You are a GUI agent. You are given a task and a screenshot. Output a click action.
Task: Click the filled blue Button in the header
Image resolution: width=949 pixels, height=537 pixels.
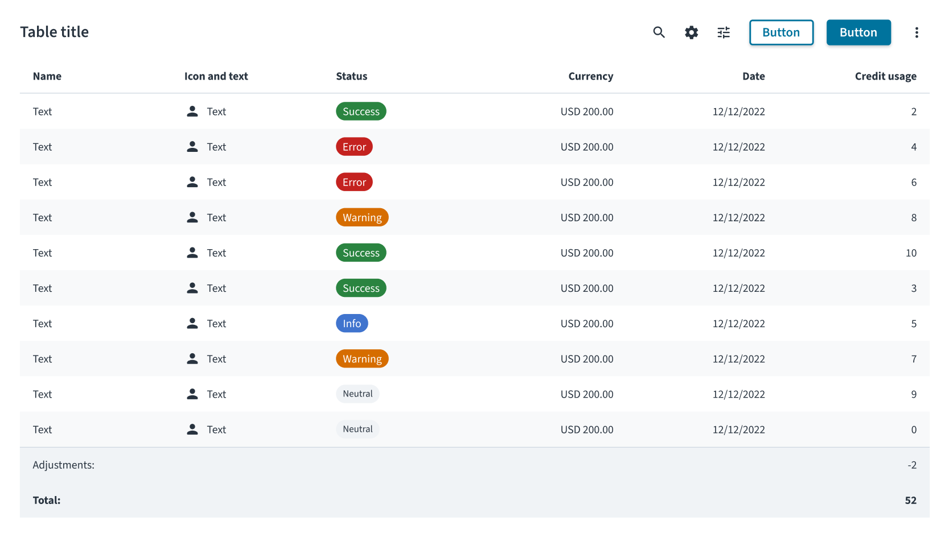(x=858, y=32)
